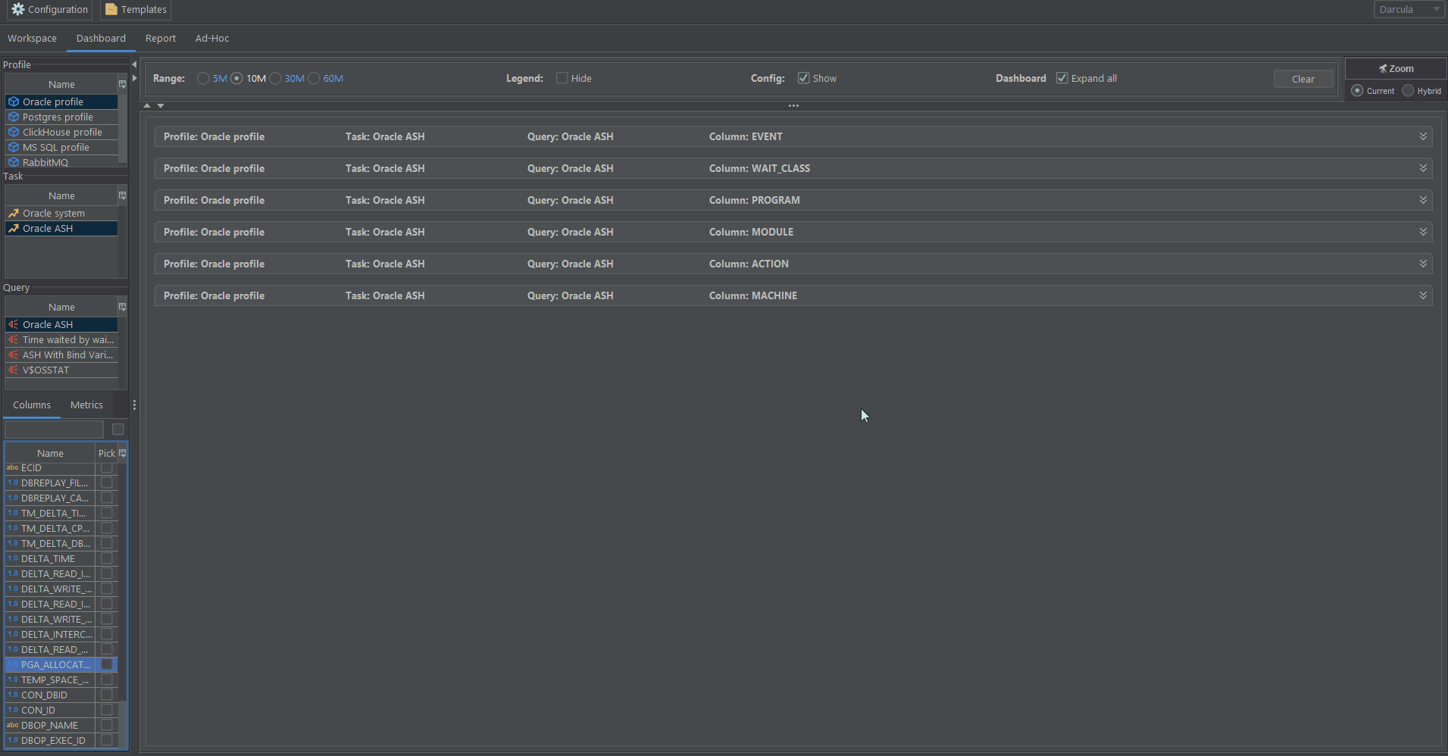Image resolution: width=1448 pixels, height=756 pixels.
Task: Open the Ad-Hoc tab
Action: (x=212, y=38)
